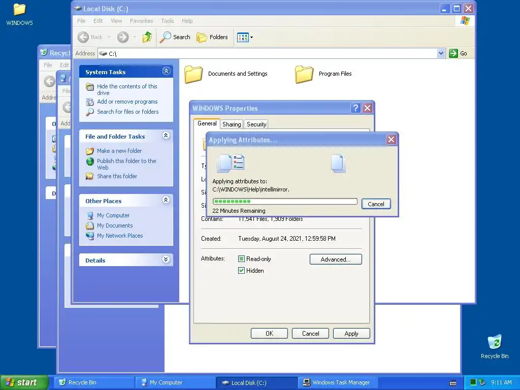Click the Local Disk (C:) taskbar button
This screenshot has height=390, width=520.
point(256,382)
